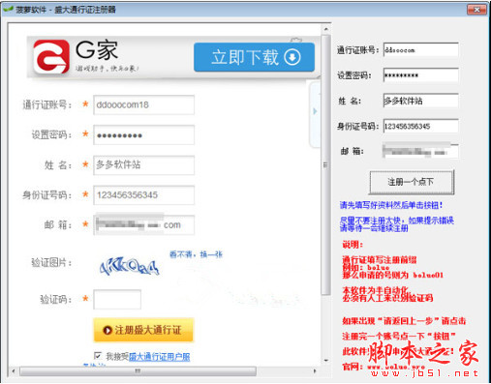Click the 注册一个点下 button
491x384 pixels.
[x=412, y=182]
